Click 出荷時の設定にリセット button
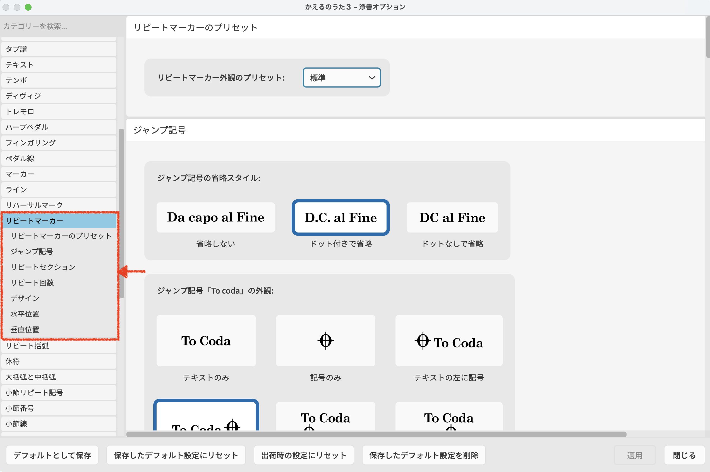 303,455
